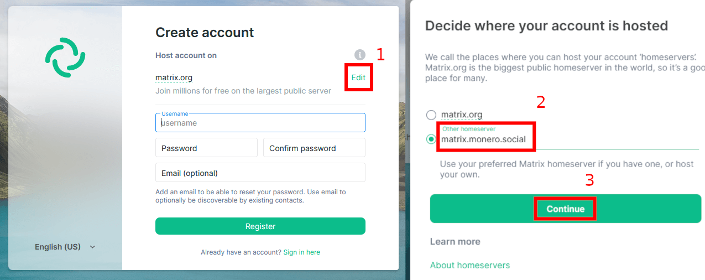Click the Learn more heading
The height and width of the screenshot is (280, 705).
pos(455,241)
